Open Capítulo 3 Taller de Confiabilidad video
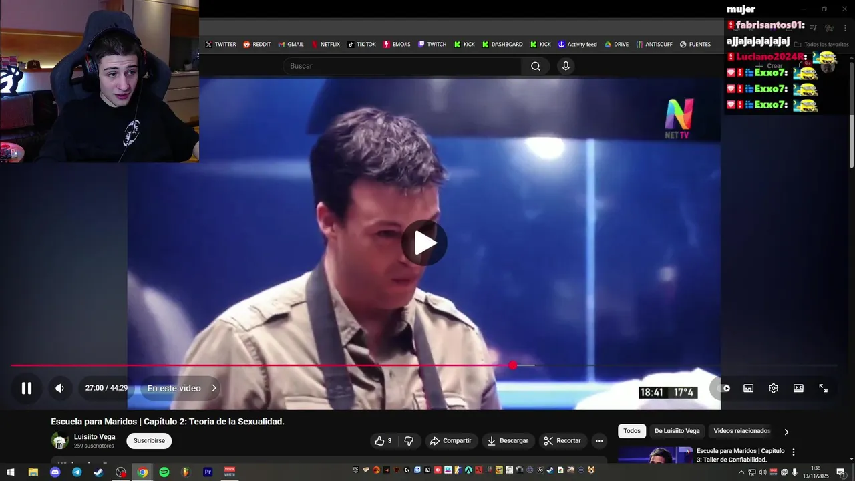The height and width of the screenshot is (481, 855). [x=740, y=455]
